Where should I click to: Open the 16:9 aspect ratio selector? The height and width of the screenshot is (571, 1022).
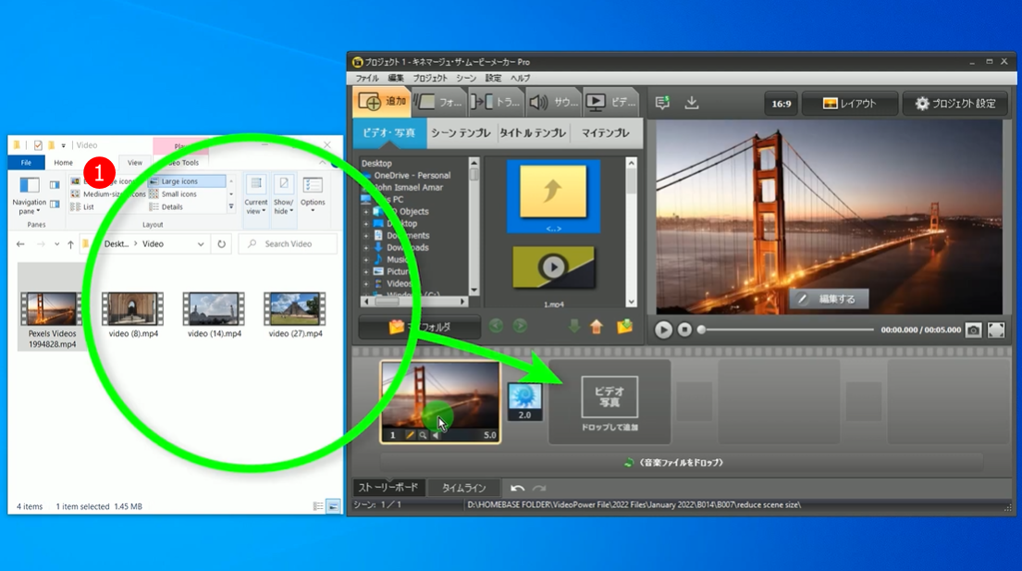781,104
